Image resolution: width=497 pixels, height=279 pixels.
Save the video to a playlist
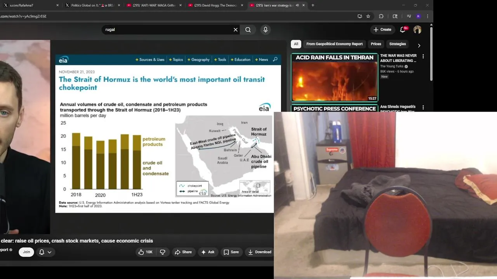(x=231, y=252)
